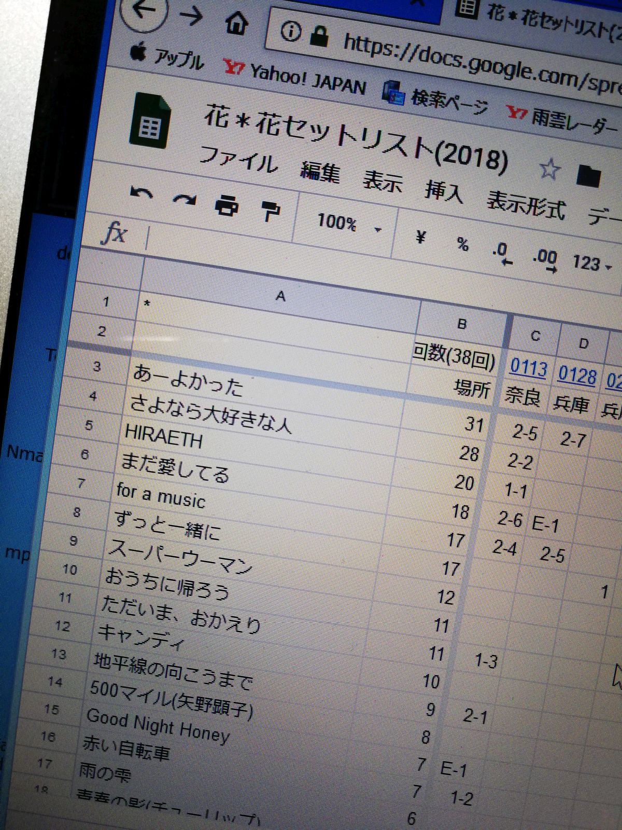Open the 100% zoom dropdown
The width and height of the screenshot is (622, 830).
pos(348,224)
